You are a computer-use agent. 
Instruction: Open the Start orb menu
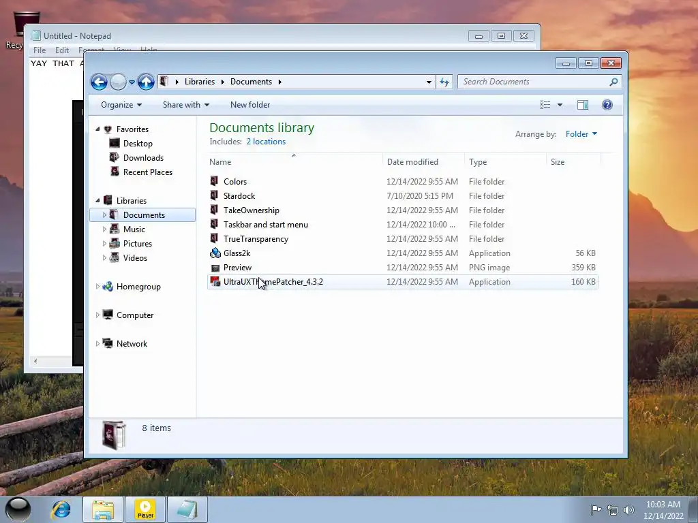[x=18, y=509]
